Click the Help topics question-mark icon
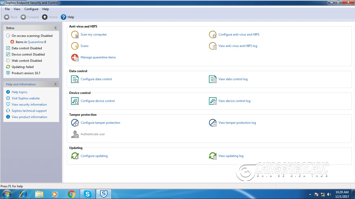355x199 pixels. [8, 92]
